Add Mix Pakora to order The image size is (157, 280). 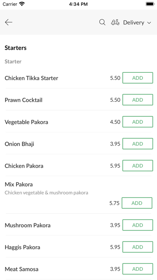pos(137,203)
